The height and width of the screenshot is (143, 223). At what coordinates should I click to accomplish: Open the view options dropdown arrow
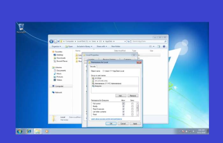click(x=154, y=46)
